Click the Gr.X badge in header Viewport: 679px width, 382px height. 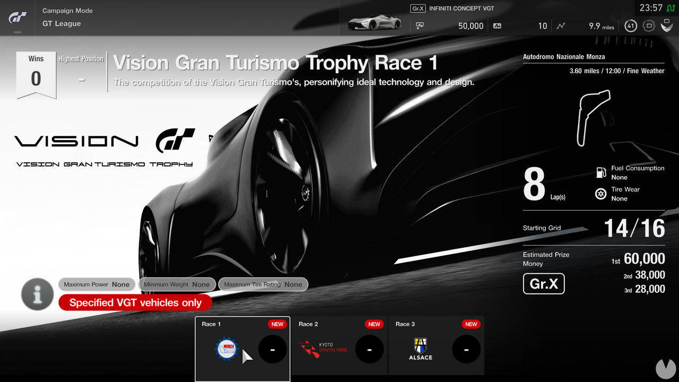(x=418, y=8)
